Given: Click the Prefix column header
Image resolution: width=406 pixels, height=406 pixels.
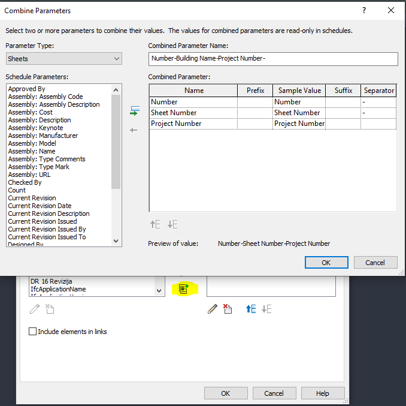Looking at the screenshot, I should click(x=255, y=91).
